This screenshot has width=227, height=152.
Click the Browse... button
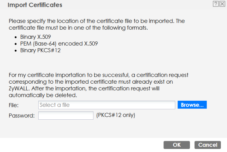192,105
